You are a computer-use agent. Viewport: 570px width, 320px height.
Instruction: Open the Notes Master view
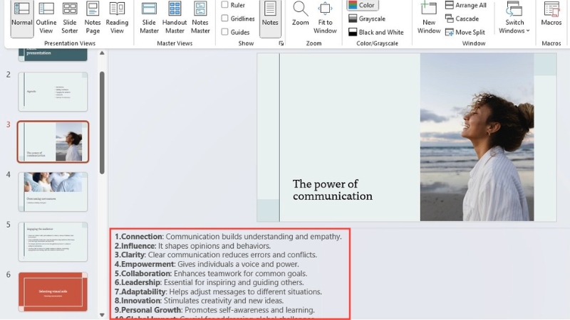[x=200, y=18]
